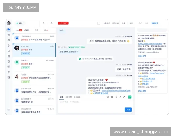Click the user profile icon in header
The width and height of the screenshot is (174, 139).
coord(43,23)
